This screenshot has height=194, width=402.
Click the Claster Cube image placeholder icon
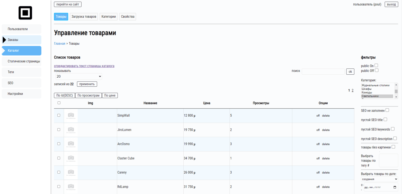[71, 158]
